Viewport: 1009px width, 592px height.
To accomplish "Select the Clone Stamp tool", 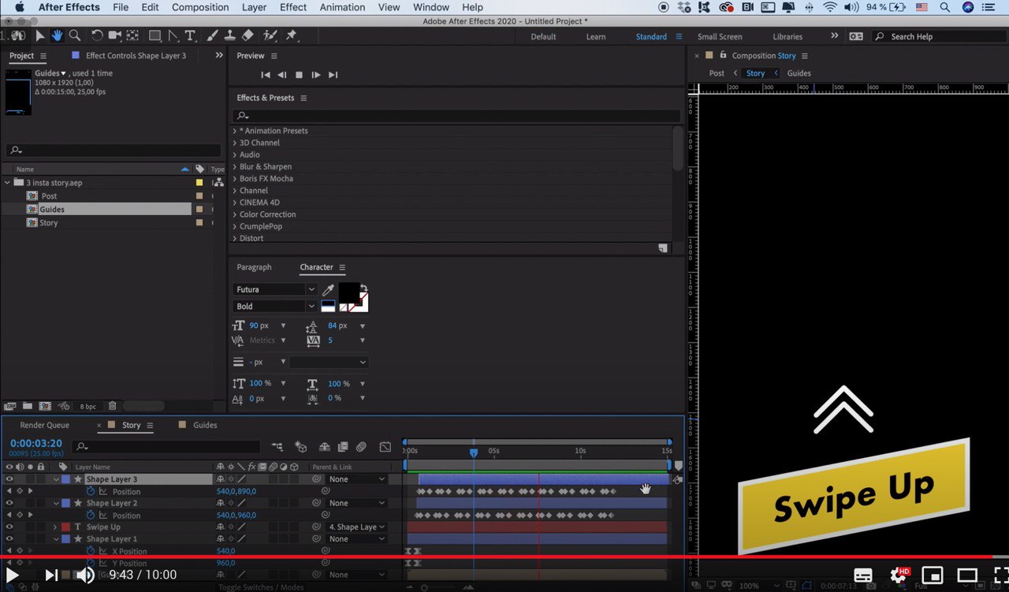I will pyautogui.click(x=229, y=35).
